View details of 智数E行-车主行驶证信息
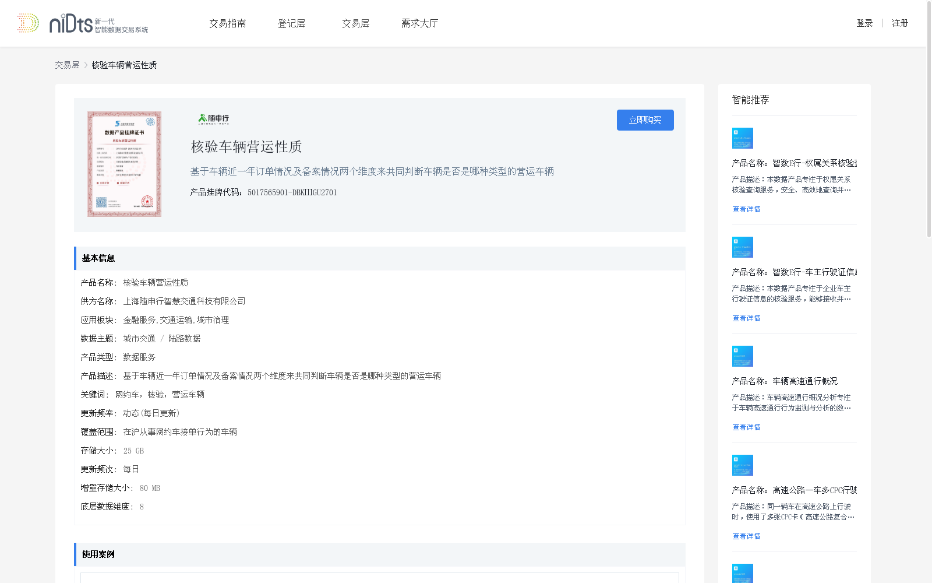932x583 pixels. click(x=746, y=318)
